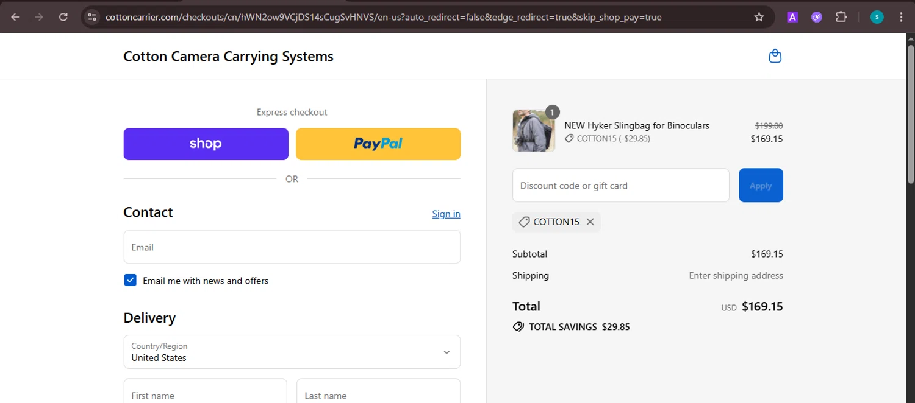Pay with Shop express checkout
This screenshot has height=403, width=915.
pos(206,144)
